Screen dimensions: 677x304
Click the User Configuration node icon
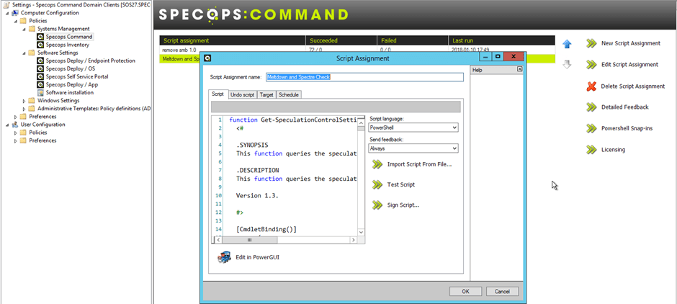tap(16, 125)
